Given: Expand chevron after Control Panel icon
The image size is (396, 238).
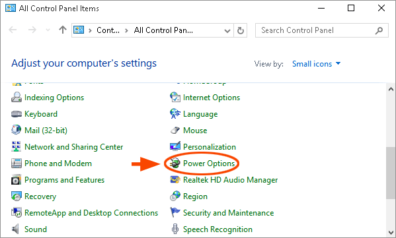Looking at the screenshot, I should [x=90, y=30].
